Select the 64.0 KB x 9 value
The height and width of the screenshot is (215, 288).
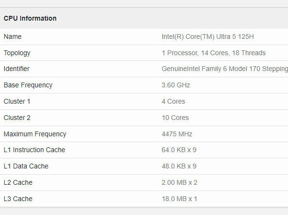(179, 150)
